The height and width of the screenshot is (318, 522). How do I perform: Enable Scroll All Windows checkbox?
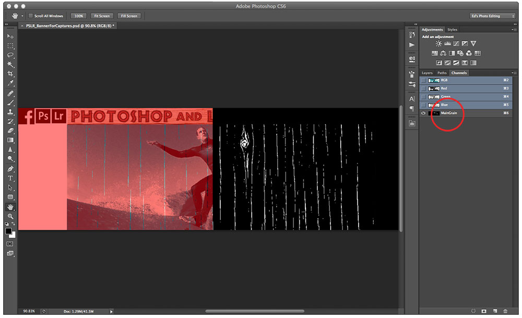pos(31,16)
